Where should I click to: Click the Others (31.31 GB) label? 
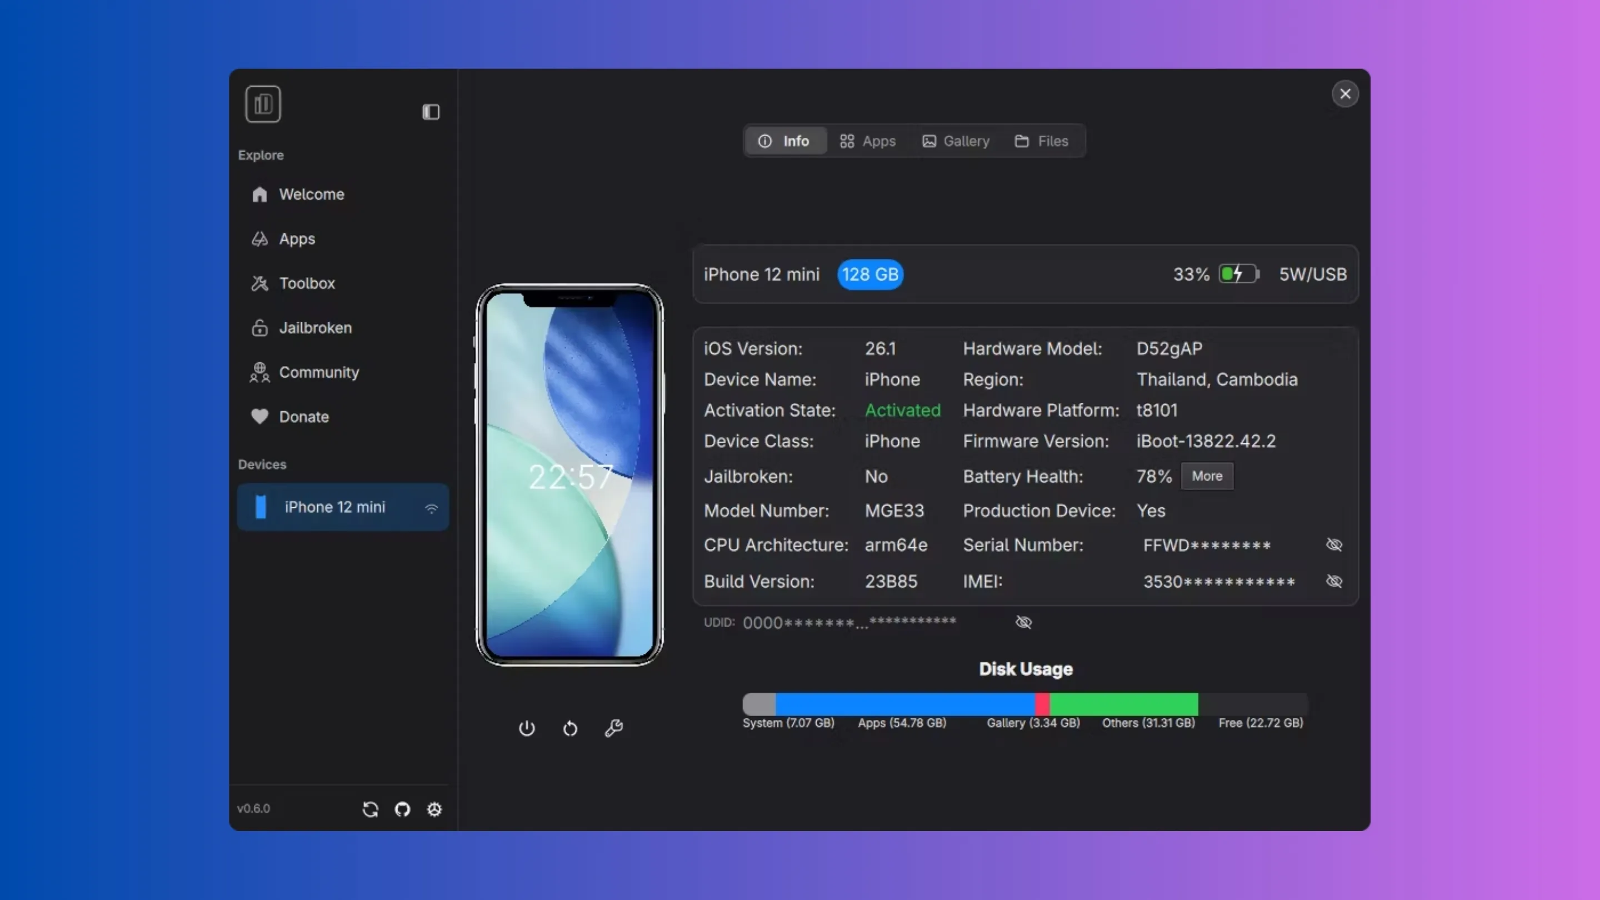point(1148,723)
